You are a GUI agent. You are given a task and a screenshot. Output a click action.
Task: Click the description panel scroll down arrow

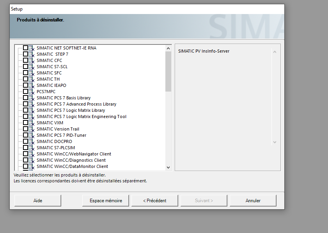[x=275, y=142]
